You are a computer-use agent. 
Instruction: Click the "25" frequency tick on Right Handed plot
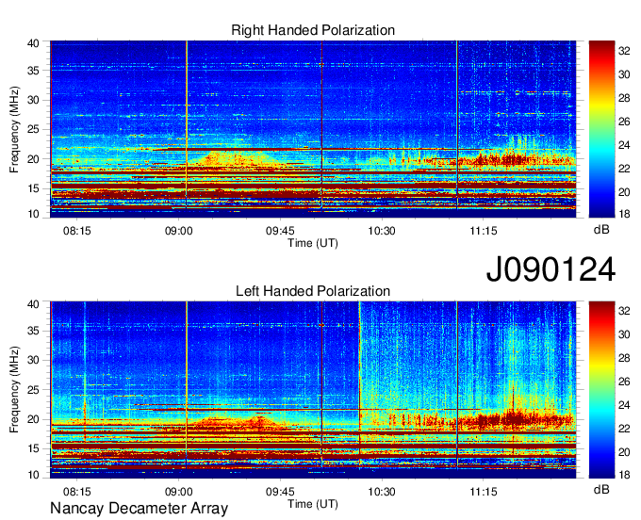click(33, 129)
